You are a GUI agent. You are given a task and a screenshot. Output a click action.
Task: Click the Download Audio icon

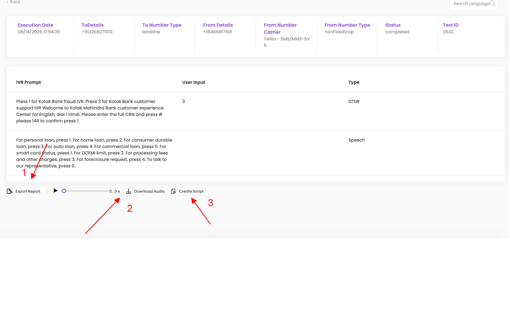point(129,191)
